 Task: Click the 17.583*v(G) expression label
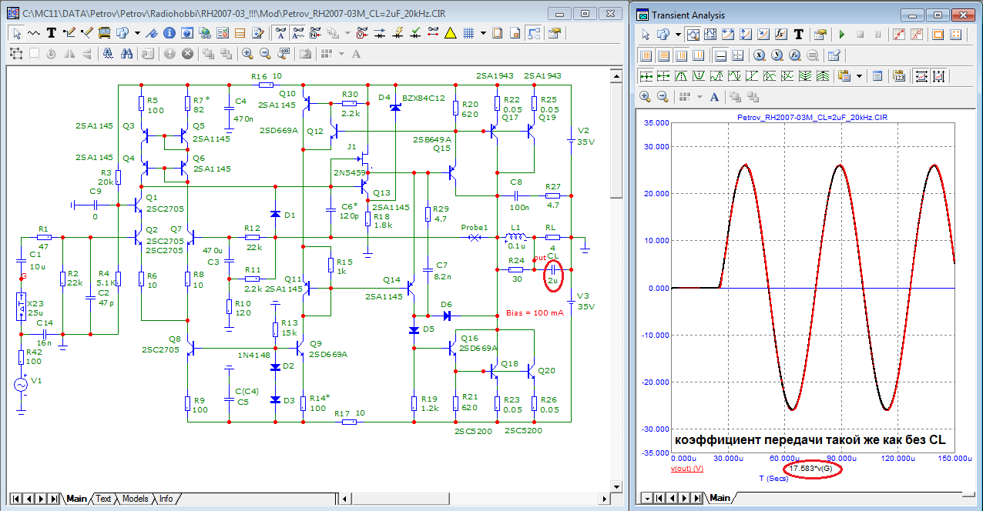click(x=811, y=469)
